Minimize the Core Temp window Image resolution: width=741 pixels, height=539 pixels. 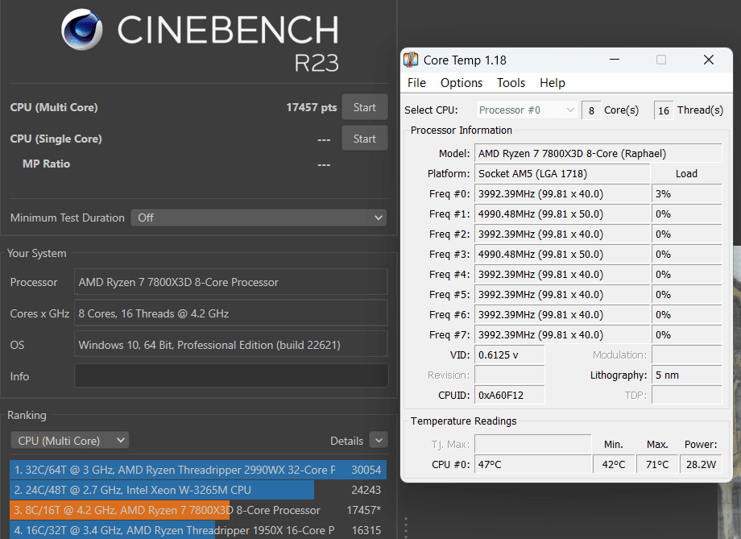click(x=615, y=60)
